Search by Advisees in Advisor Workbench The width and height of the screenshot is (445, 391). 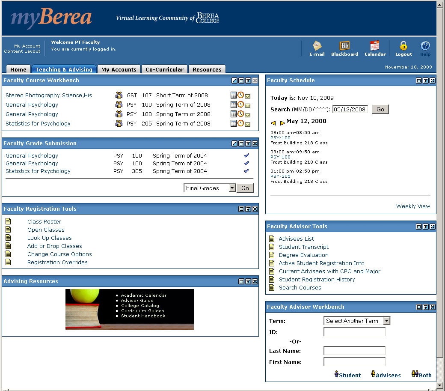pos(386,375)
